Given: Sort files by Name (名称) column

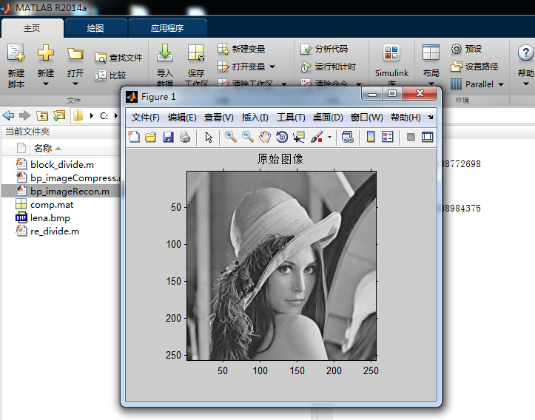Looking at the screenshot, I should click(43, 149).
